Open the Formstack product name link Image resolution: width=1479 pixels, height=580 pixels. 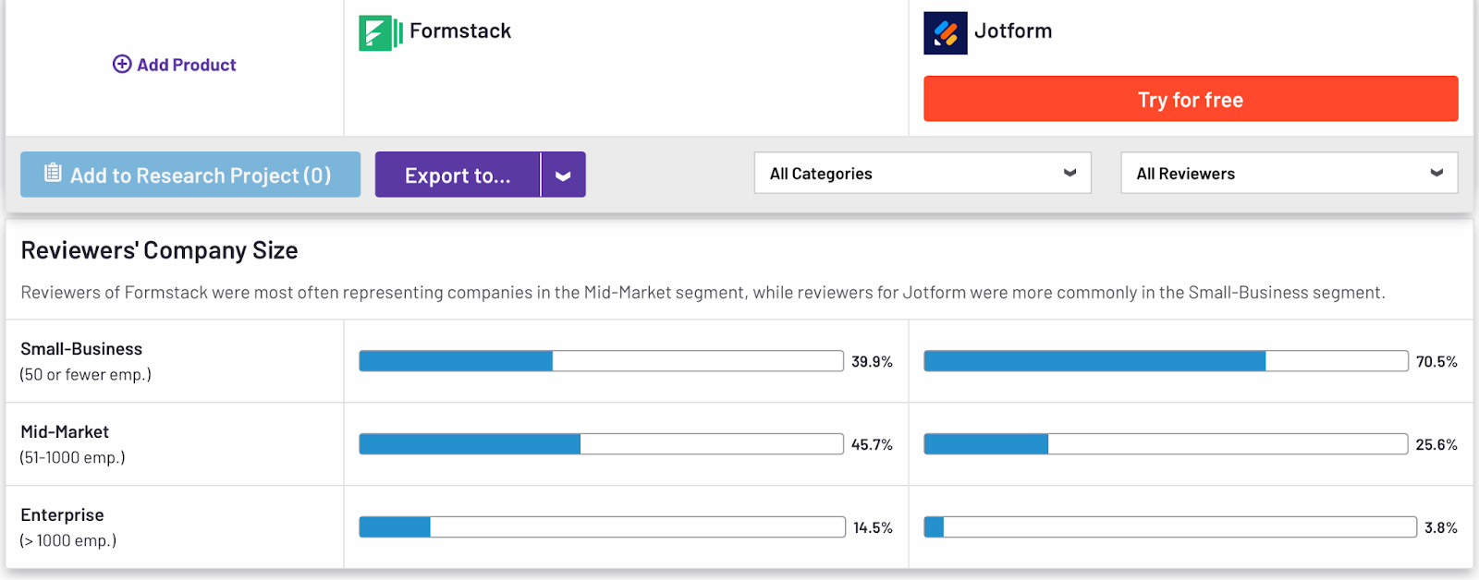pyautogui.click(x=460, y=31)
